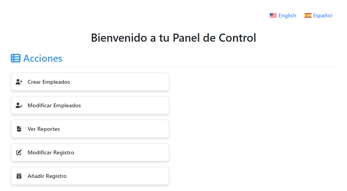Switch language to Español

(x=323, y=15)
